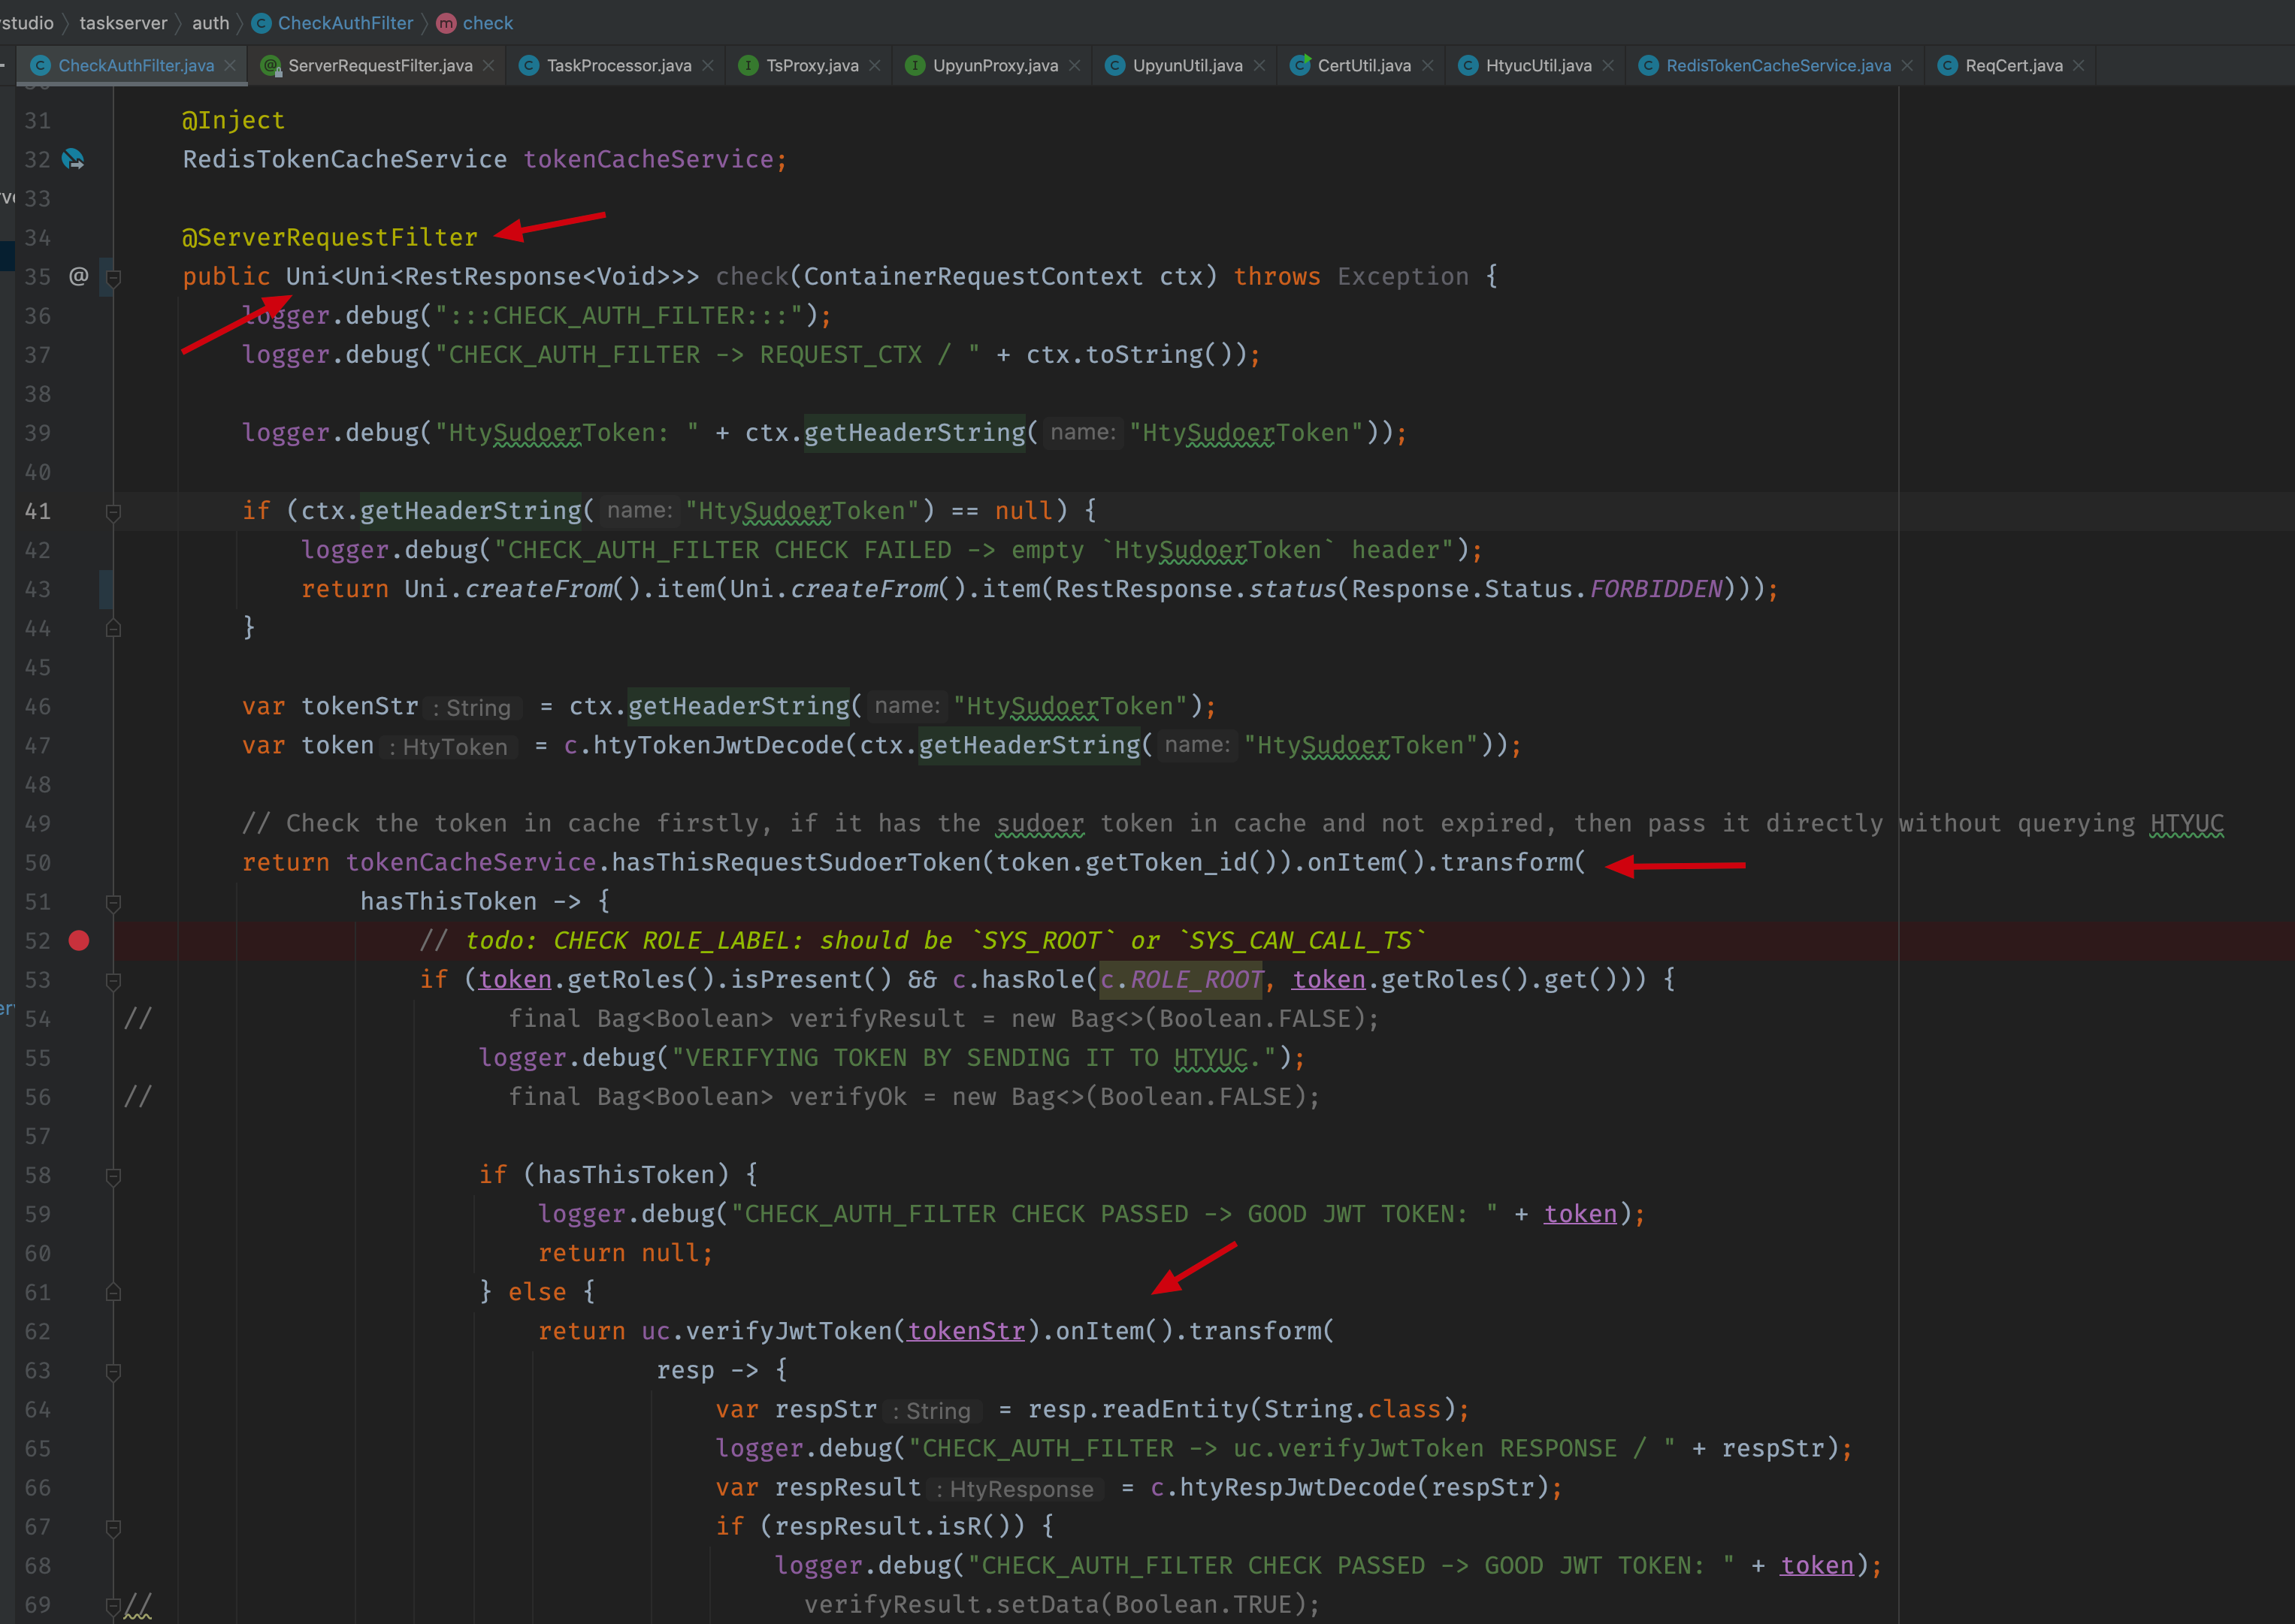
Task: Click the 'check' method breadcrumb
Action: click(487, 23)
